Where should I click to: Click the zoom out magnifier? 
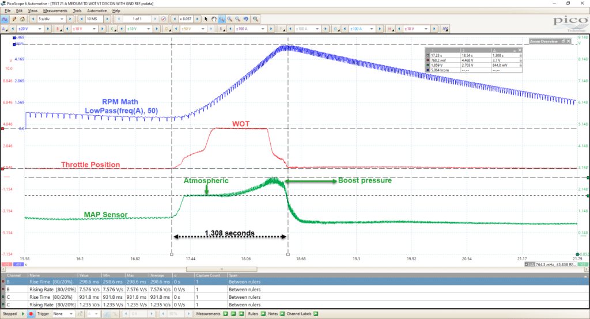pyautogui.click(x=238, y=19)
